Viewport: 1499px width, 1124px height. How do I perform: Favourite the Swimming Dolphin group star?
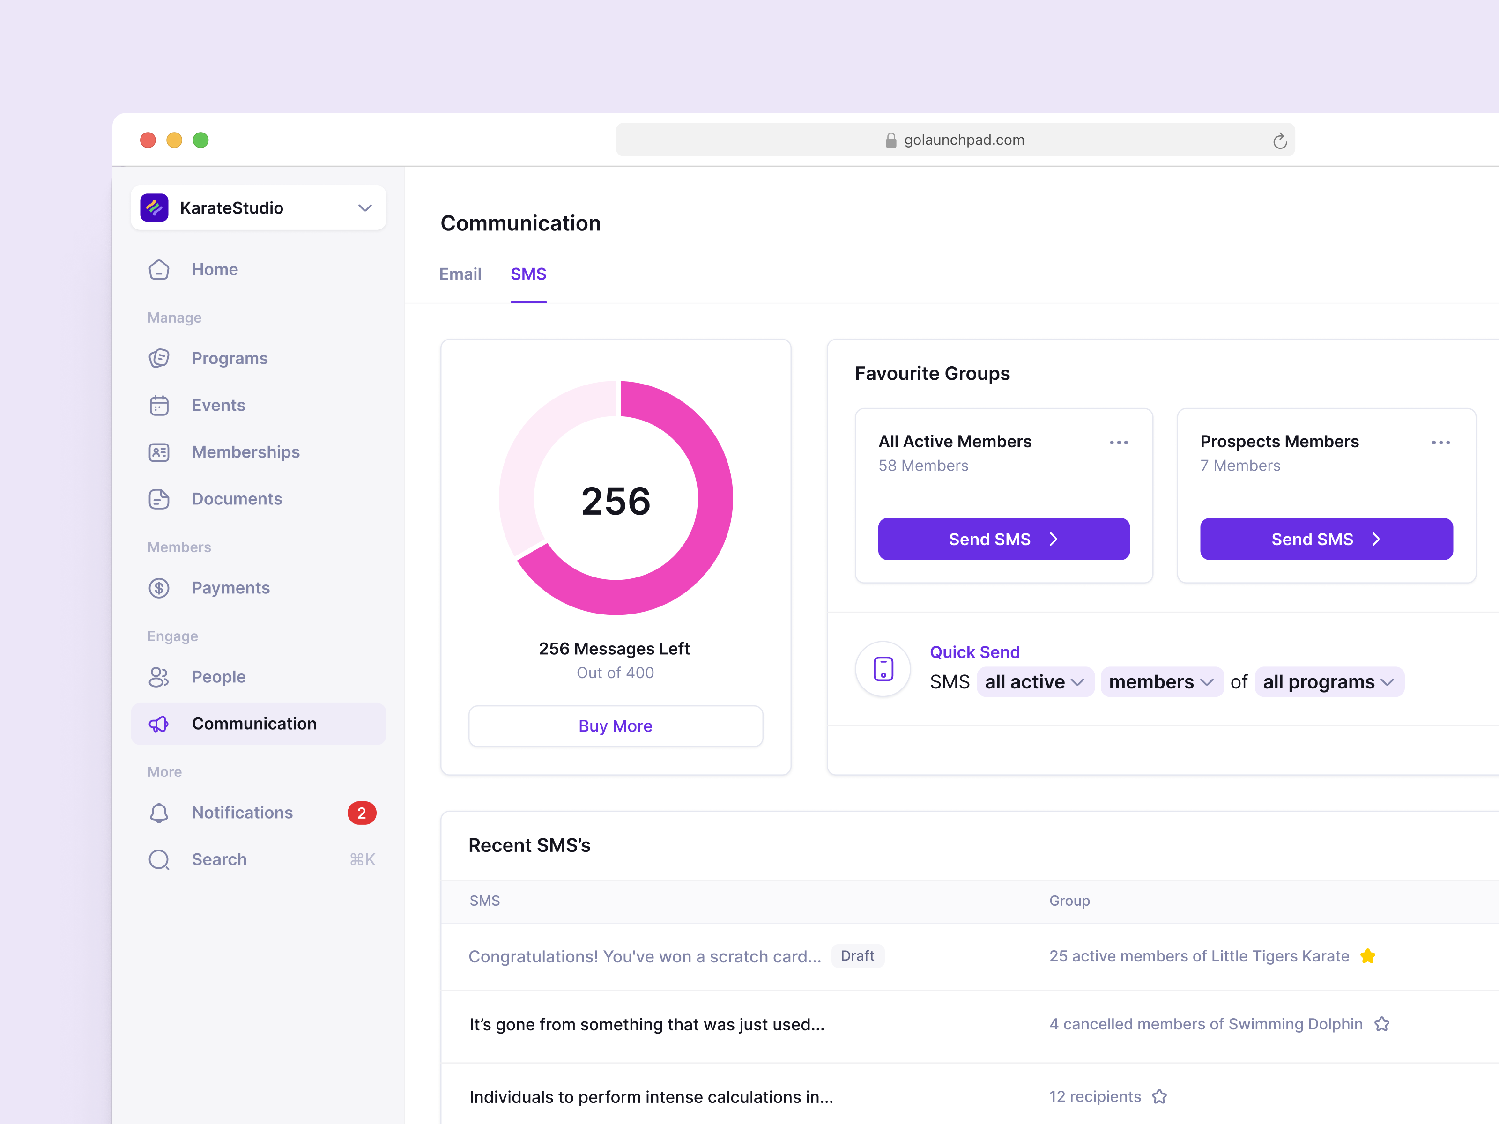[1382, 1024]
